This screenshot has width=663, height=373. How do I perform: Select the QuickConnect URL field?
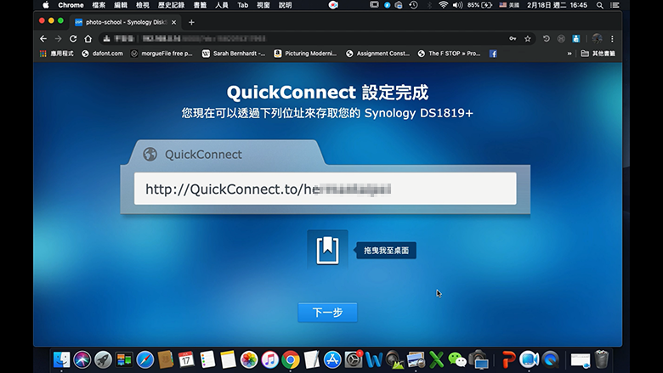point(326,189)
